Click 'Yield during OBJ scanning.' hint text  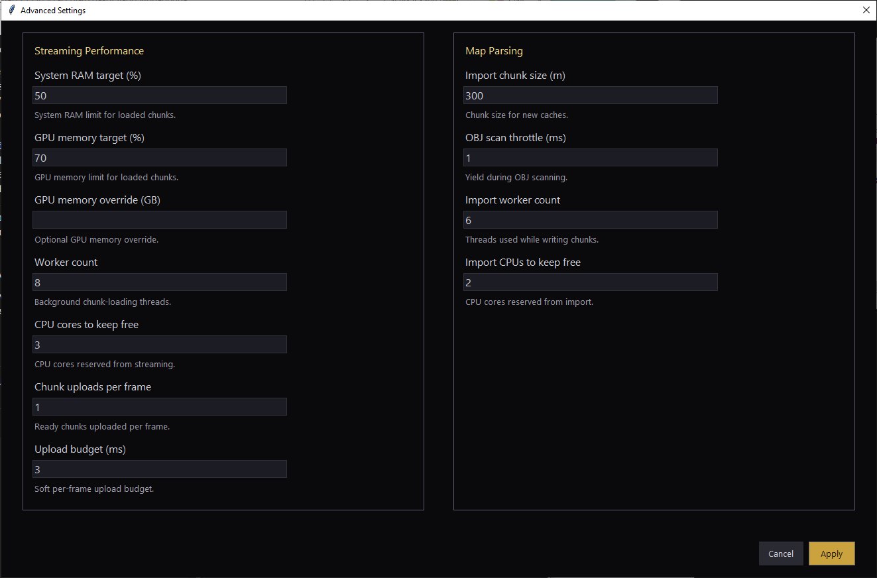[x=516, y=178]
